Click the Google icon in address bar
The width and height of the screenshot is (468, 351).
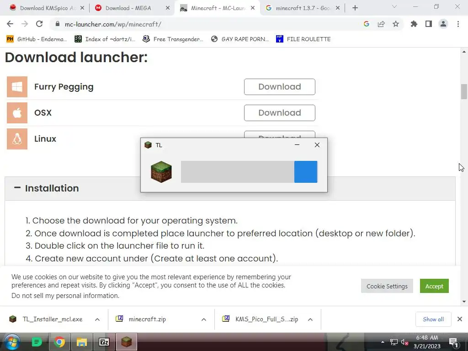point(367,24)
